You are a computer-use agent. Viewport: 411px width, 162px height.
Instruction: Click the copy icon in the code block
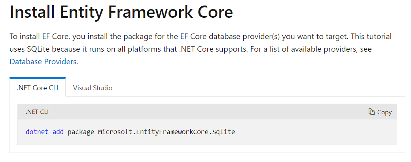[371, 112]
